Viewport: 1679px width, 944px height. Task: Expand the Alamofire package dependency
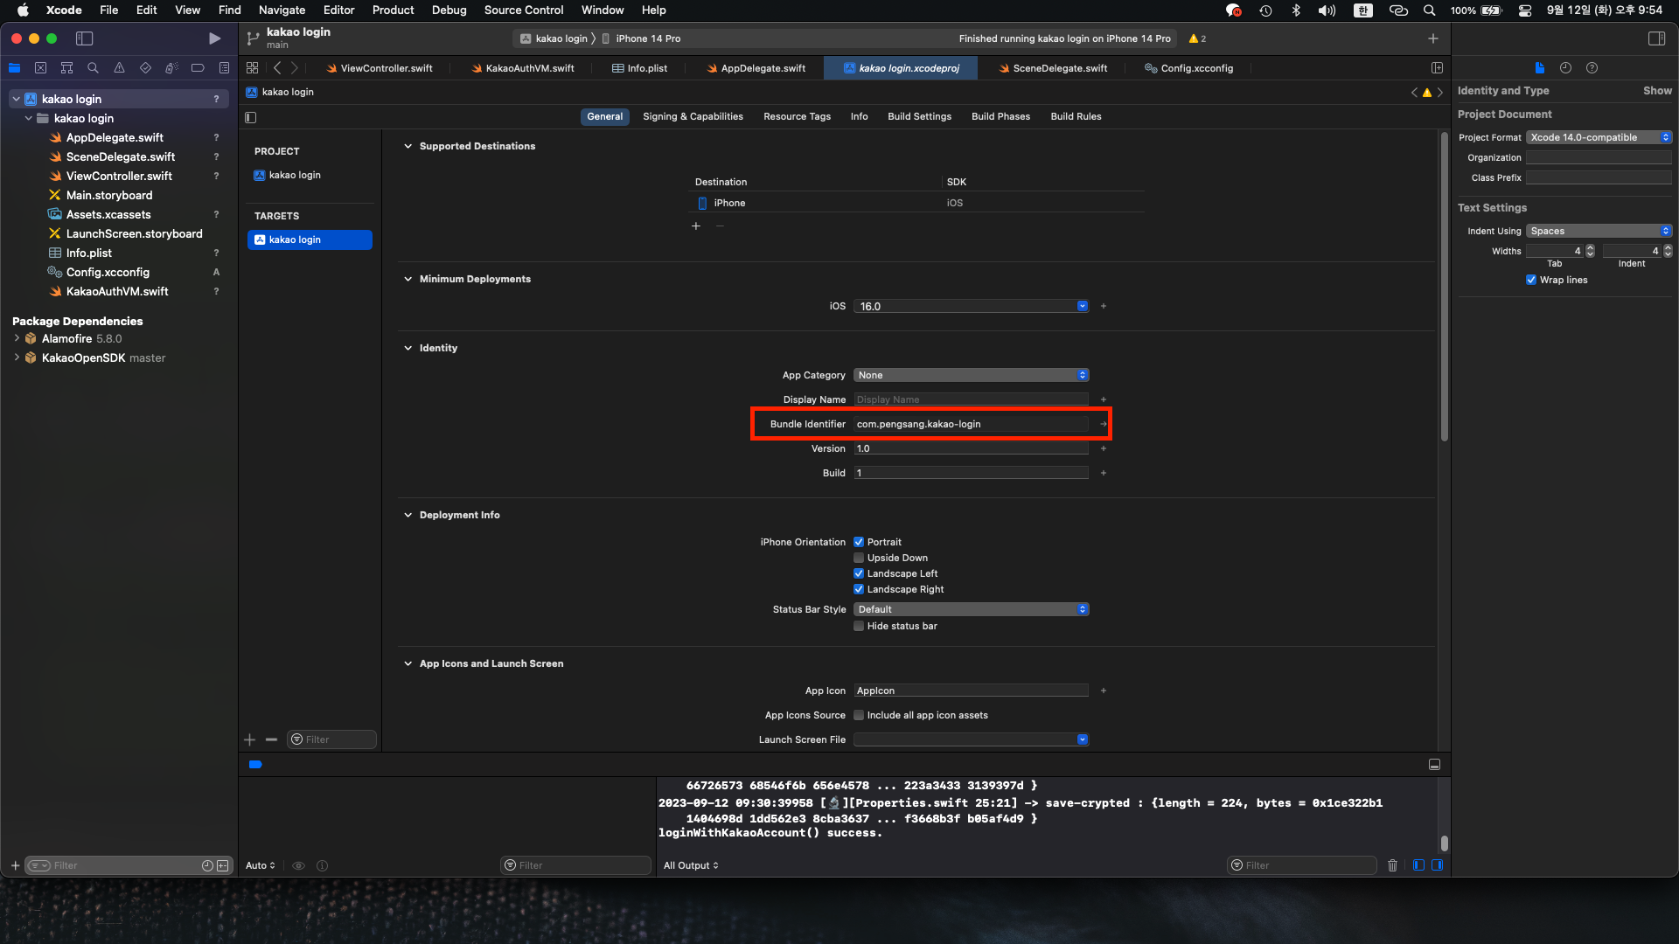[17, 338]
